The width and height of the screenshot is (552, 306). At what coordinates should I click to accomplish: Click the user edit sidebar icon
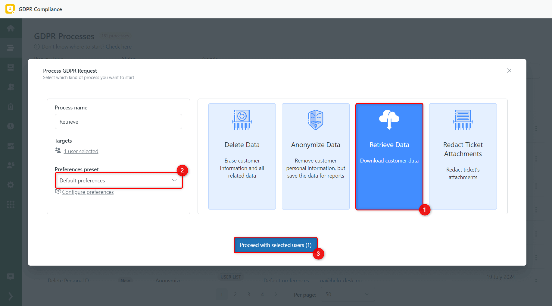[x=11, y=87]
